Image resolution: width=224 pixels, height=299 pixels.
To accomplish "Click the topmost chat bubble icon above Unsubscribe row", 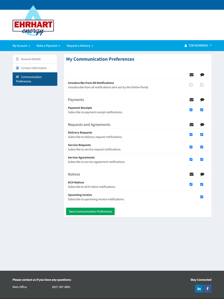I will pos(202,75).
